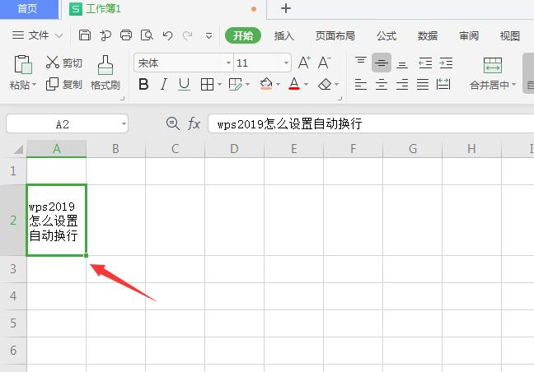Click the 合并居中 merge button
This screenshot has height=372, width=534.
point(493,74)
